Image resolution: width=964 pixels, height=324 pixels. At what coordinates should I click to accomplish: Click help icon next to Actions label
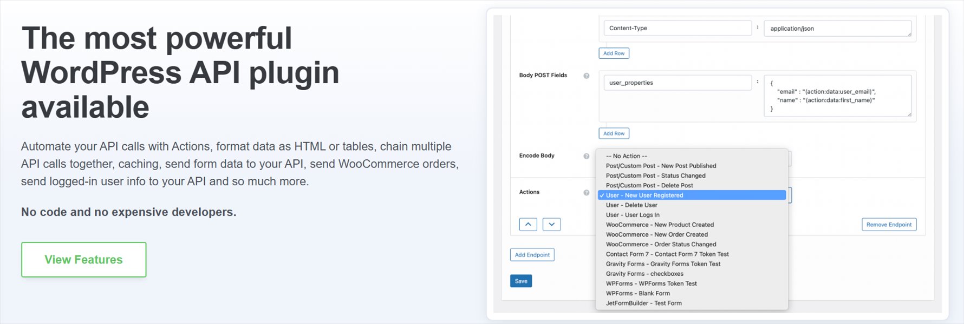(586, 192)
